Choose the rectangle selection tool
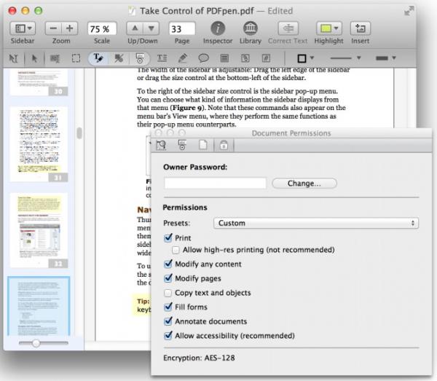437x381 pixels. (x=76, y=58)
